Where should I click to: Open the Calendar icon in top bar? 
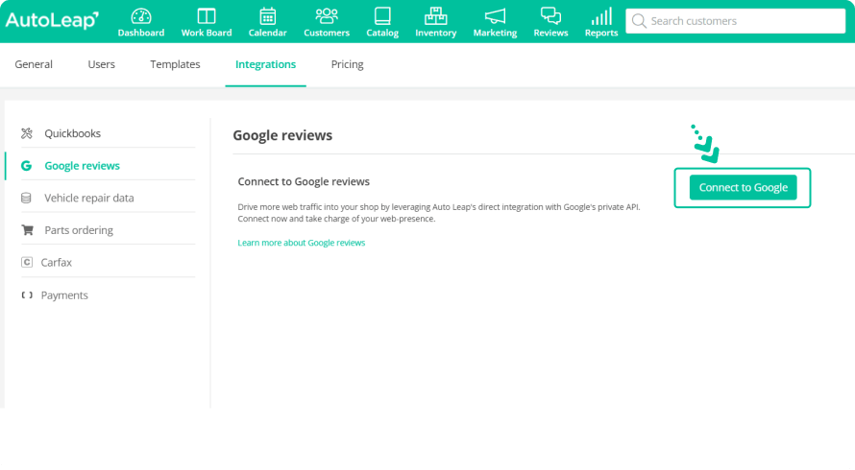tap(267, 17)
